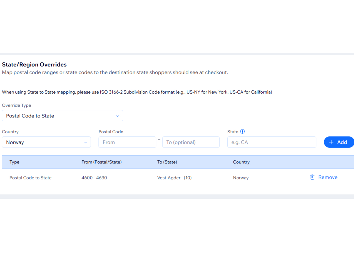This screenshot has width=354, height=265.
Task: Click the info icon next to State
Action: [x=242, y=131]
